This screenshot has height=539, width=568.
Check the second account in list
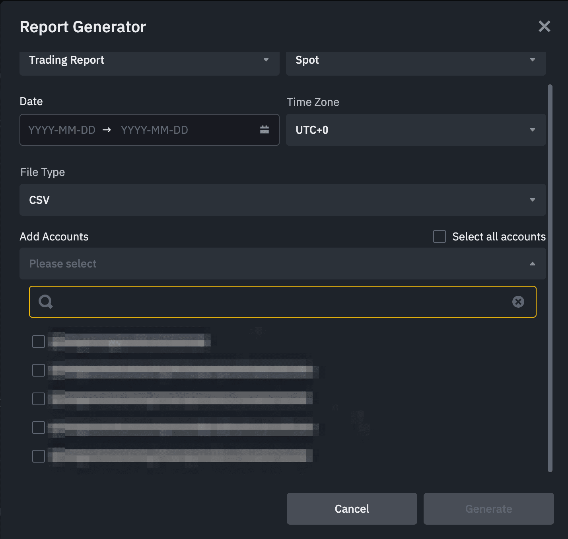39,370
